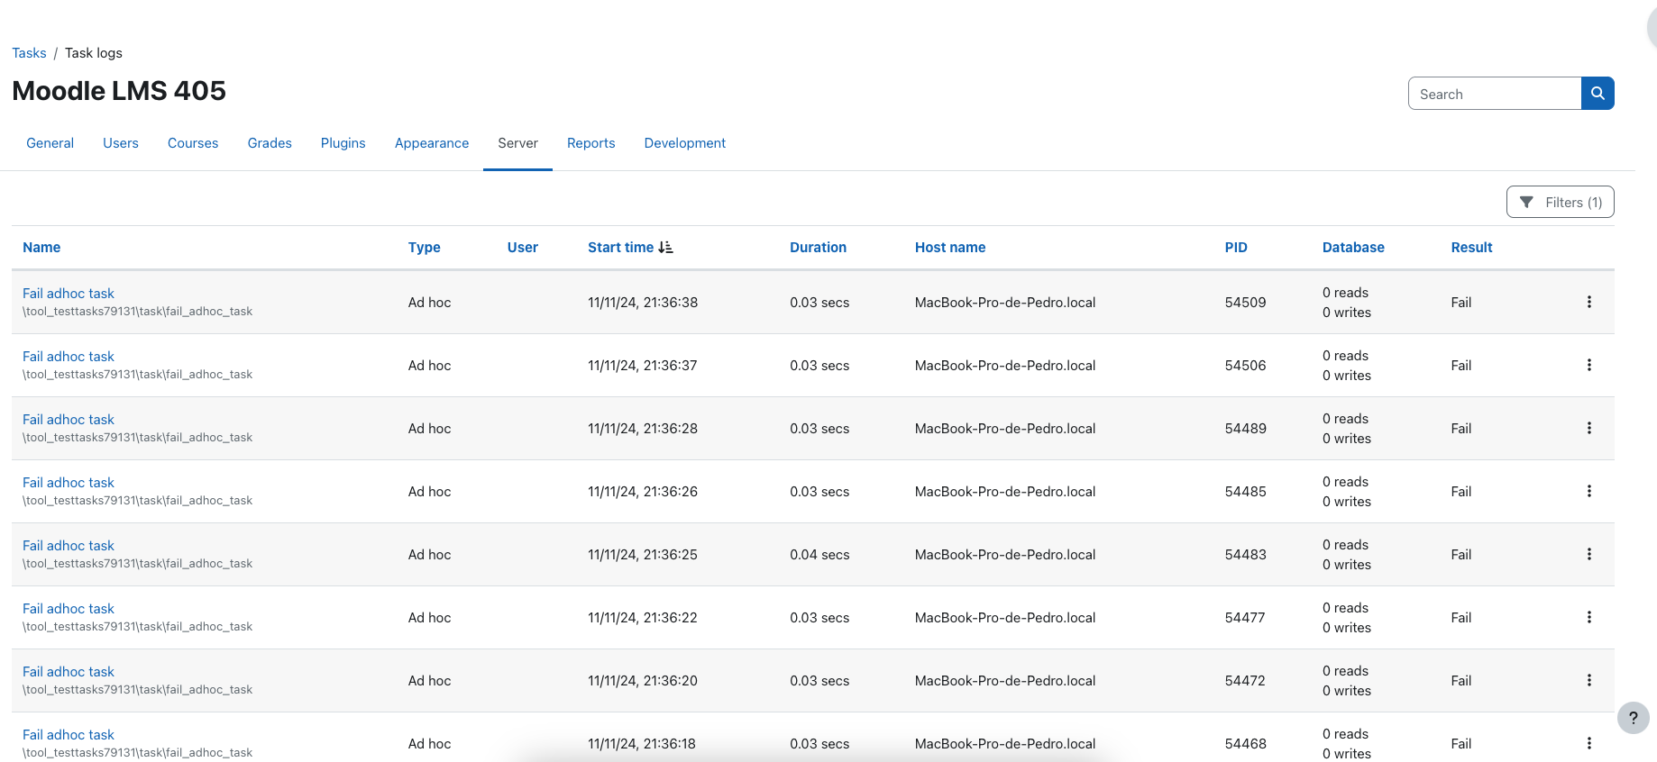Viewport: 1657px width, 762px height.
Task: Sort table by Start time column
Action: pyautogui.click(x=621, y=247)
